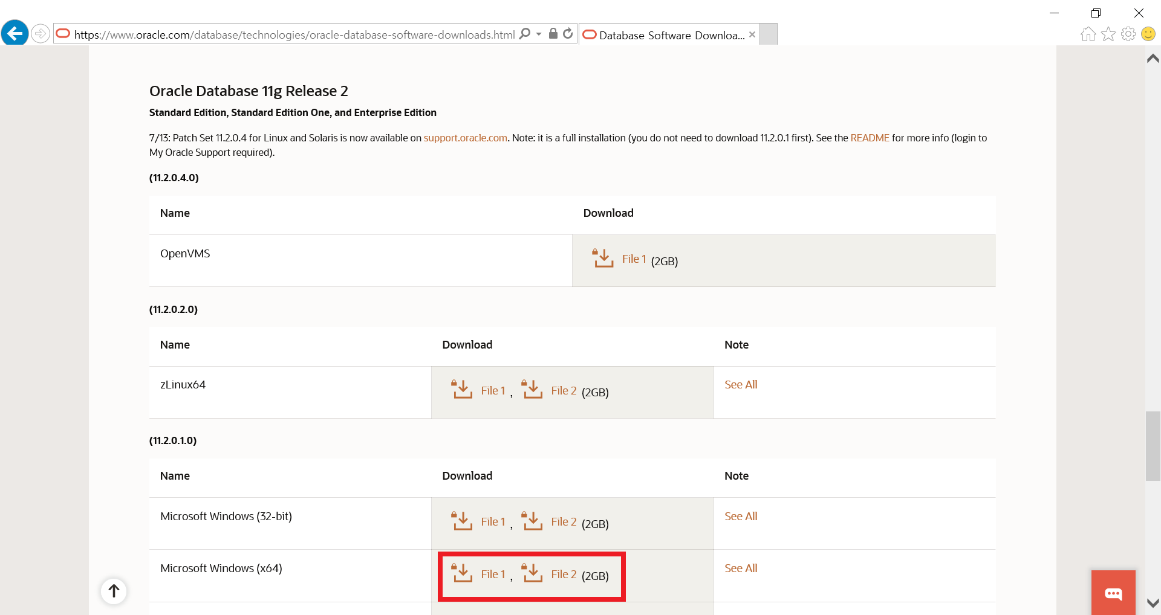
Task: Download Windows (32-bit) File 1 link
Action: point(493,521)
